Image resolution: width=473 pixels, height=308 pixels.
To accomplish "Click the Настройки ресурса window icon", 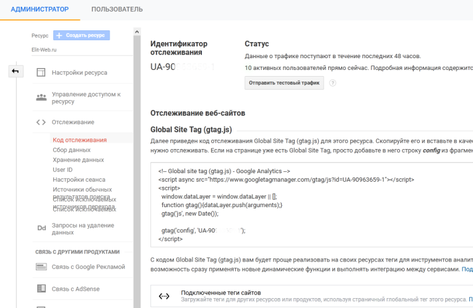I will point(41,72).
